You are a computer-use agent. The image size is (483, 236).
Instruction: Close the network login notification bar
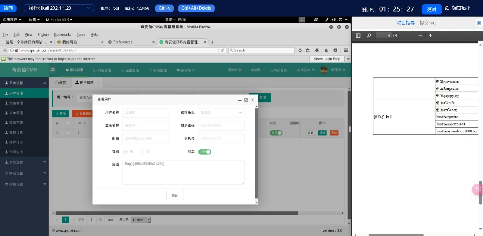click(x=348, y=59)
